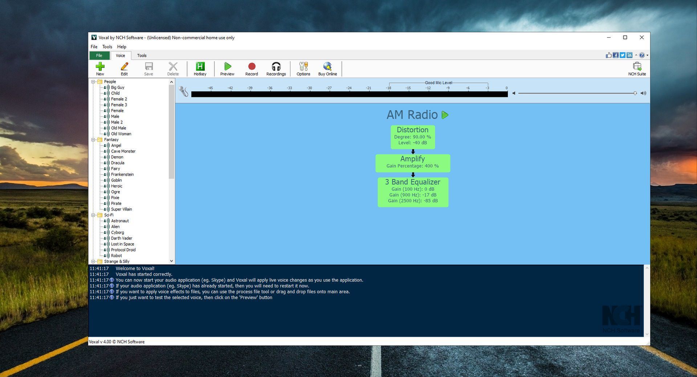Share Voxal on Twitter
The height and width of the screenshot is (377, 697).
click(x=622, y=55)
